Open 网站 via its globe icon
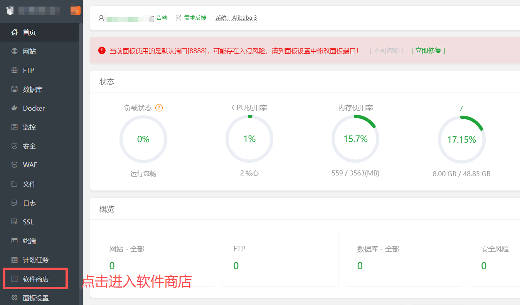Screen dimensions: 520x305 click(15, 51)
